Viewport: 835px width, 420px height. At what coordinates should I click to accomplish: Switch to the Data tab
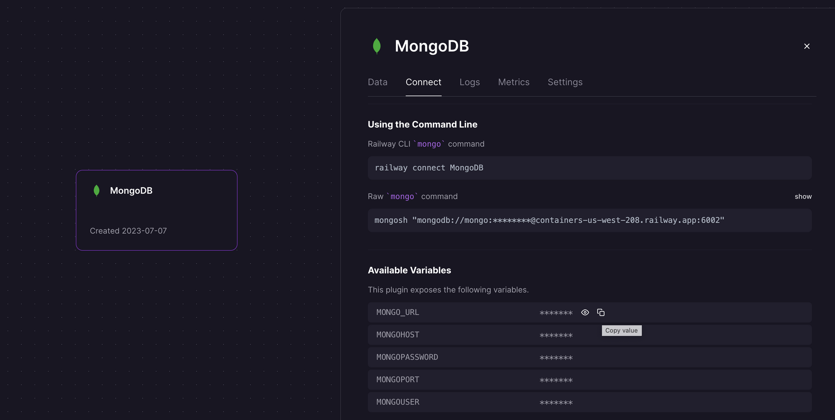(377, 82)
